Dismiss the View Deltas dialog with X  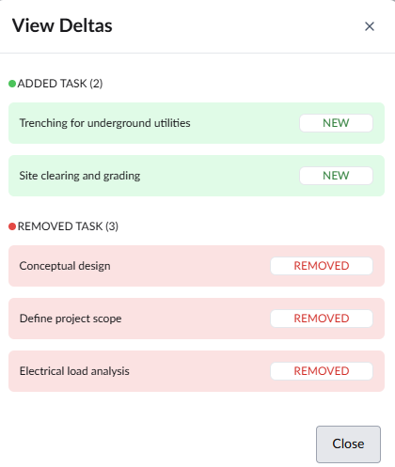pos(370,26)
